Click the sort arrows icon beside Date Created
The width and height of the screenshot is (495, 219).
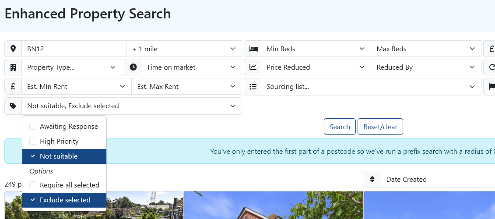pyautogui.click(x=372, y=179)
